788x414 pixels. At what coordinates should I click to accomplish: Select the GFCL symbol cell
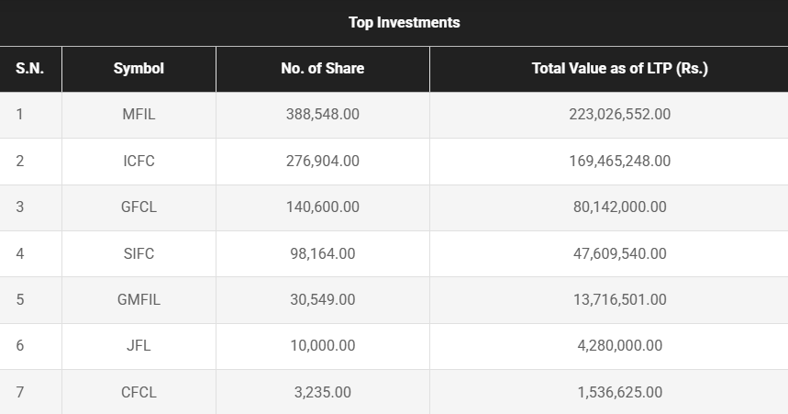[x=139, y=207]
